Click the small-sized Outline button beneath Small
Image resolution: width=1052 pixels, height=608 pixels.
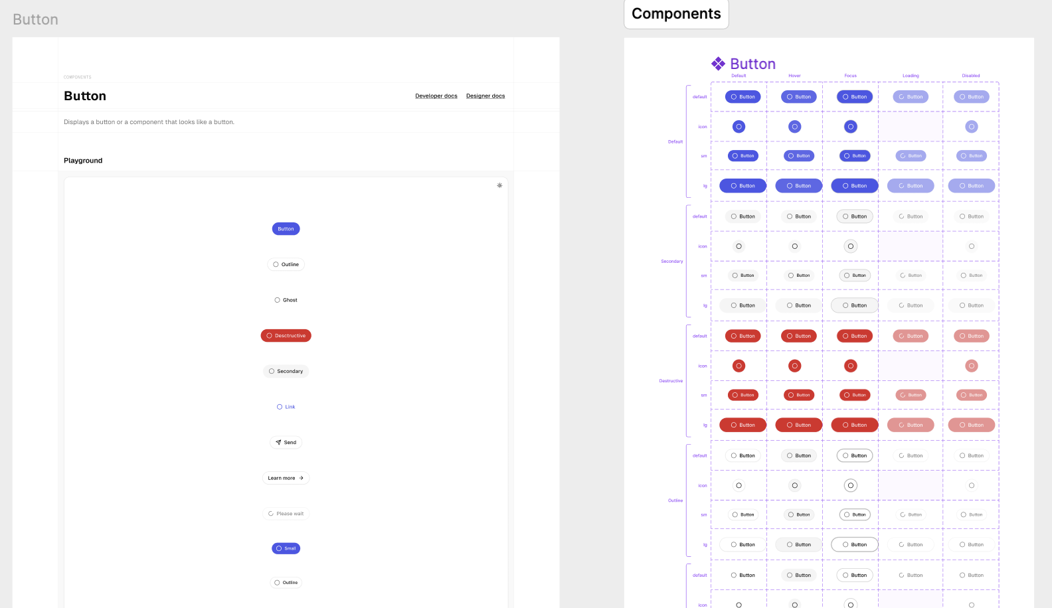[x=286, y=583]
